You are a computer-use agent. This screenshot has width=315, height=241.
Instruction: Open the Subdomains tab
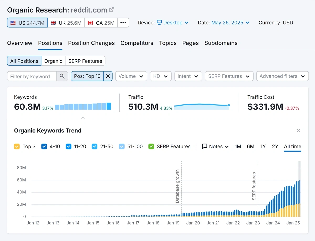[x=221, y=43]
